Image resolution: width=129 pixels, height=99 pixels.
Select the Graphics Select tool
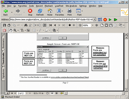(x=28, y=30)
